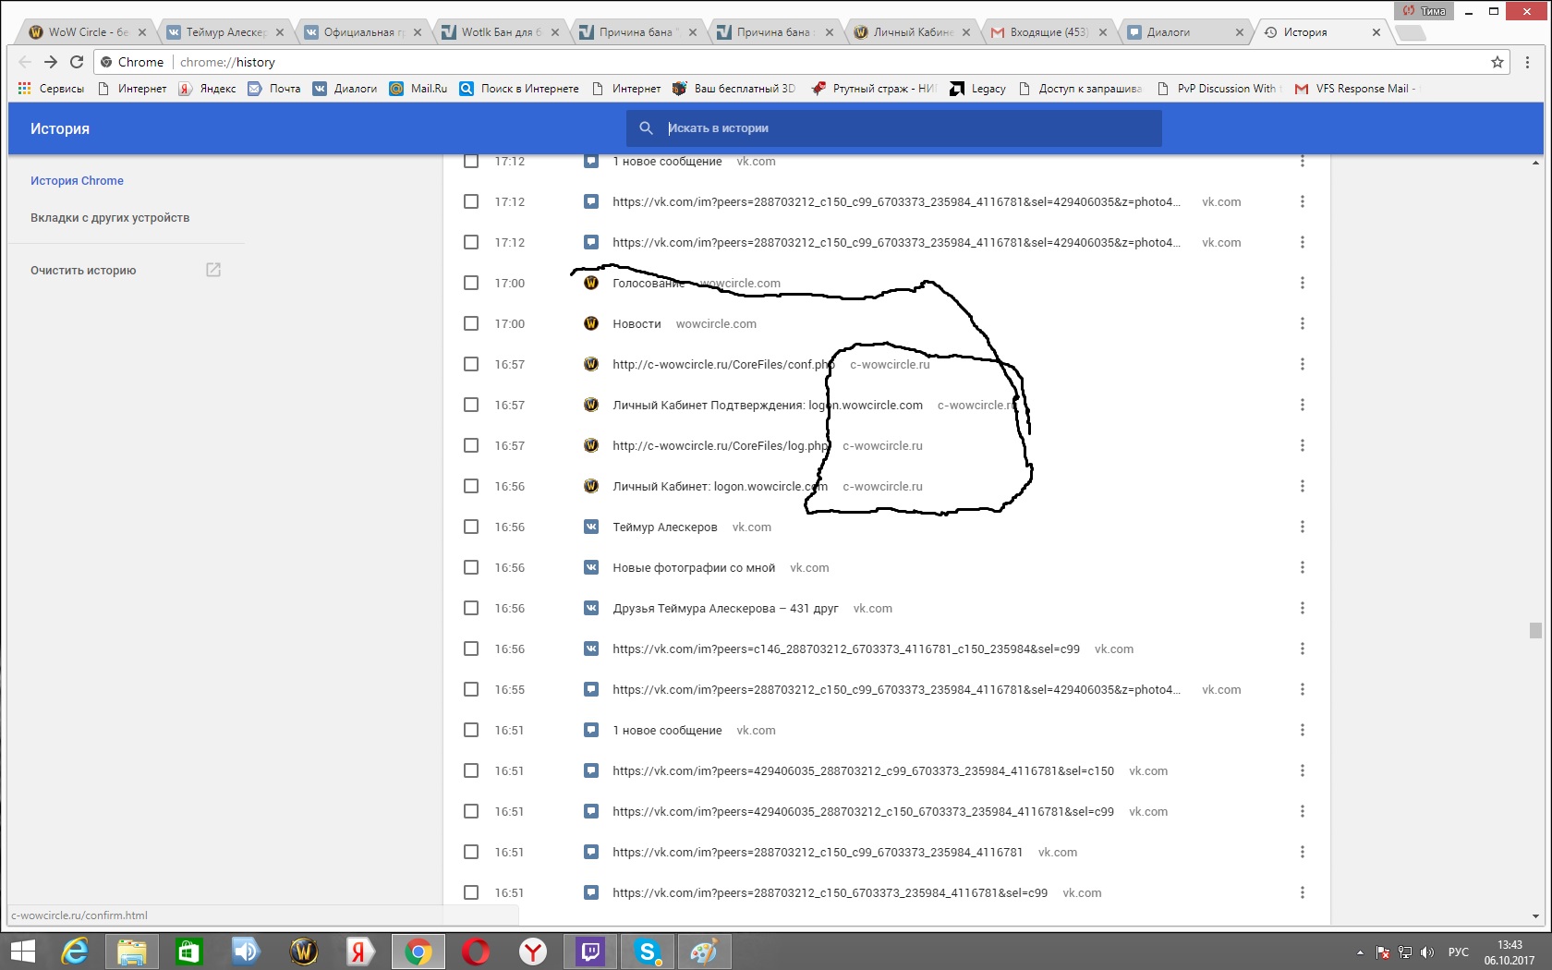Launch Skype from the taskbar
This screenshot has width=1552, height=970.
(x=647, y=951)
